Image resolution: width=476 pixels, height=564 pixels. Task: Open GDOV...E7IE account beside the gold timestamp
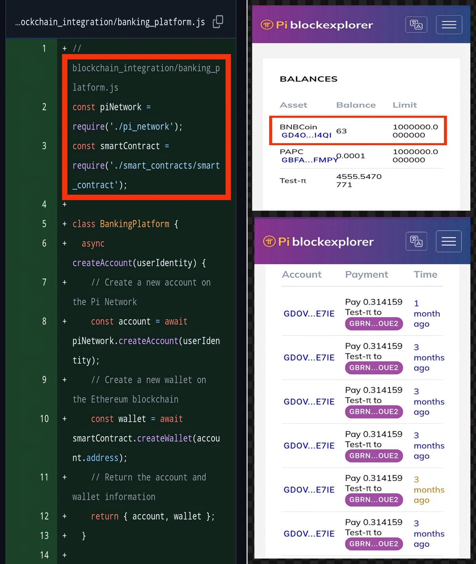coord(309,490)
